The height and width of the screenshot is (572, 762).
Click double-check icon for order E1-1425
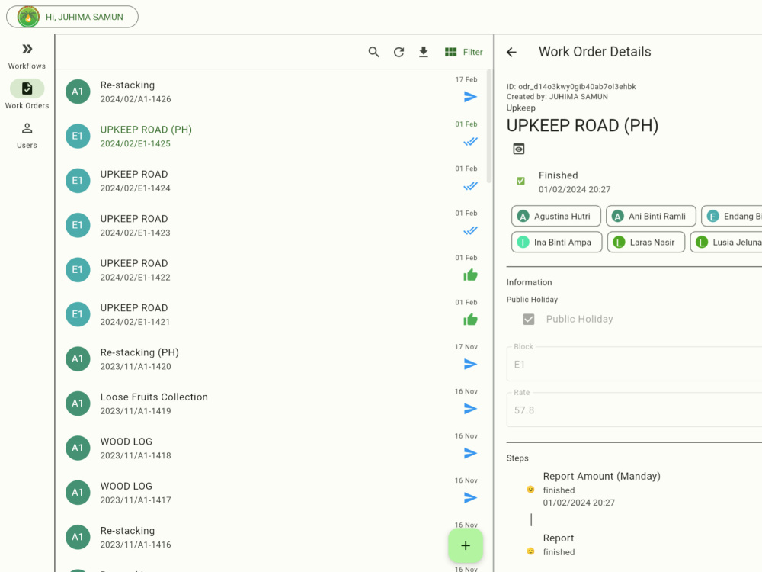pos(470,142)
